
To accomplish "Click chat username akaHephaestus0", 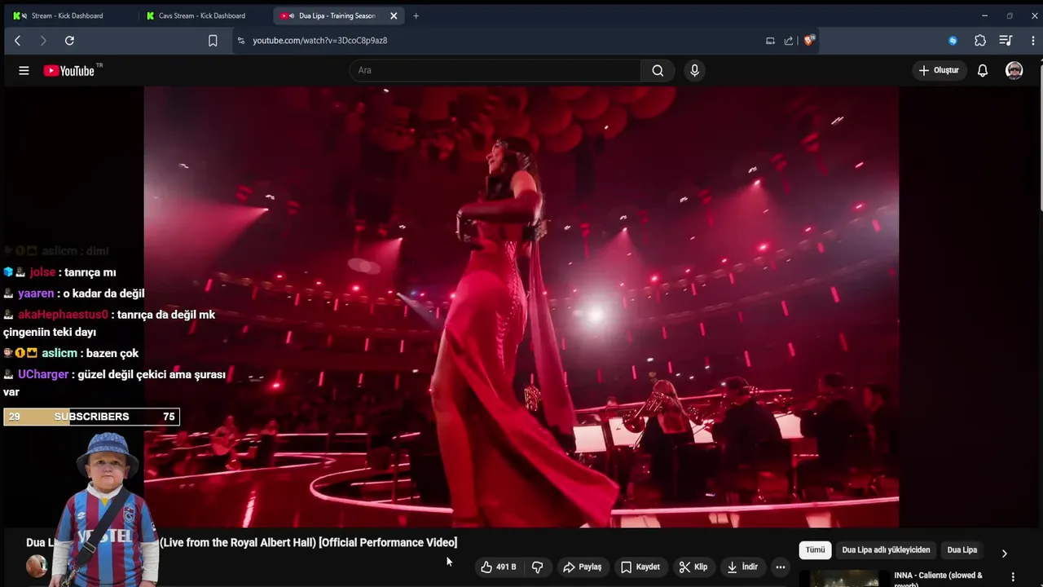I will pyautogui.click(x=63, y=315).
